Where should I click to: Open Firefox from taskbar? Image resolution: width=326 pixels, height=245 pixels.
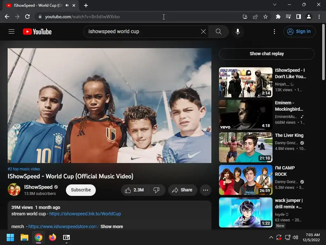53,237
